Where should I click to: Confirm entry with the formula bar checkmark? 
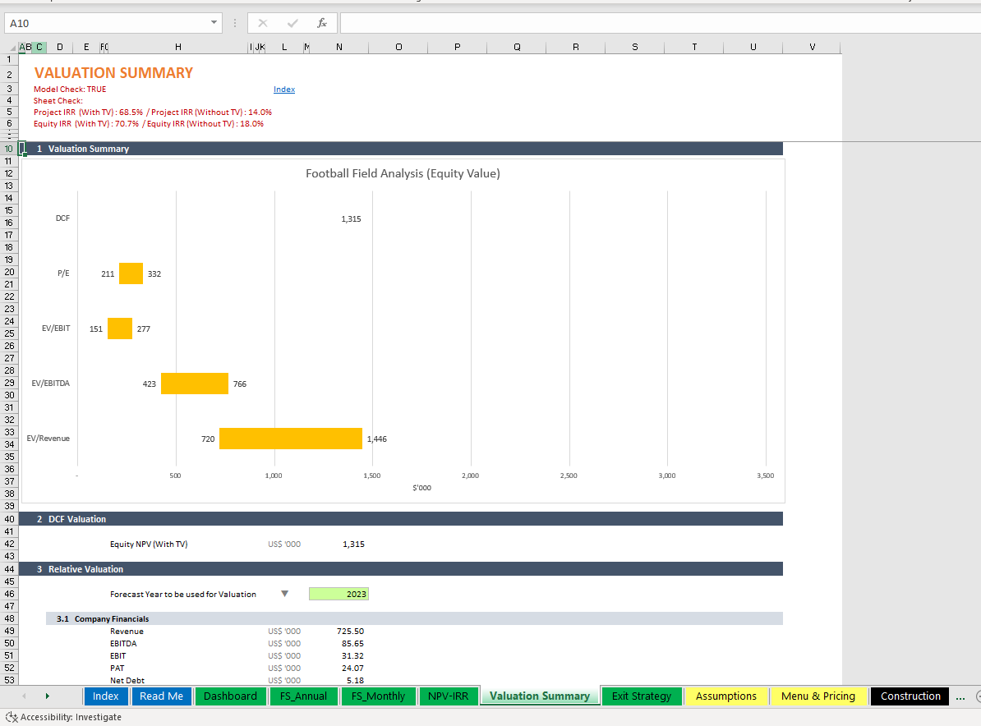tap(292, 22)
